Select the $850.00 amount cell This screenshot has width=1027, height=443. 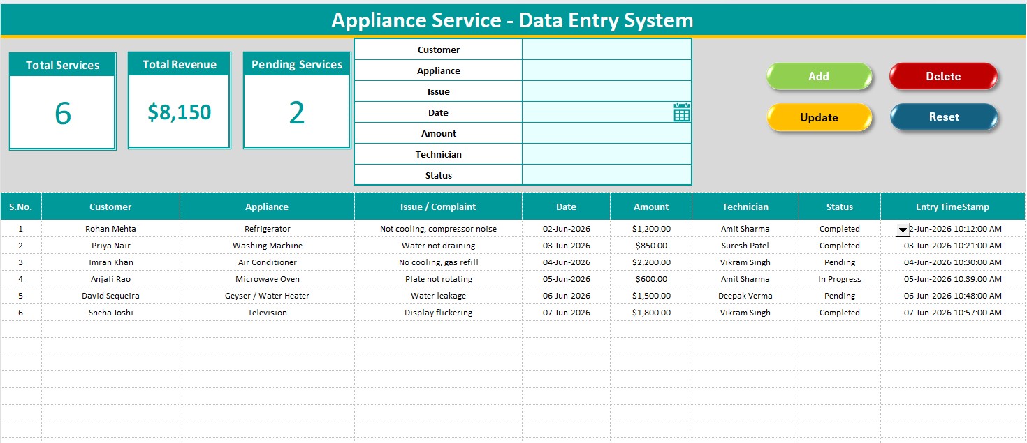pyautogui.click(x=651, y=246)
